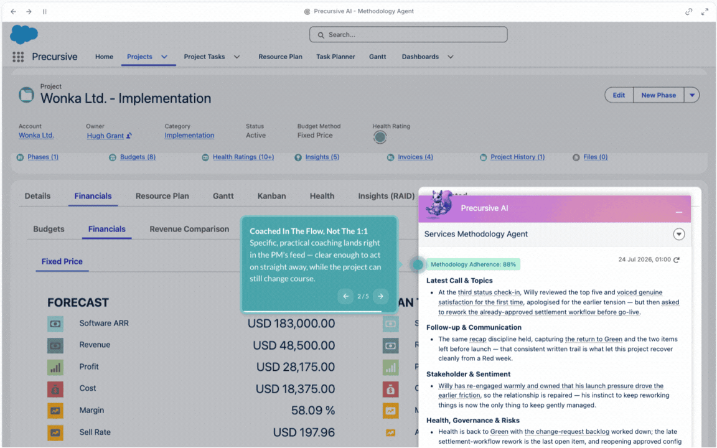Click the pulsing hotspot beside Methodology Adherence

point(417,264)
